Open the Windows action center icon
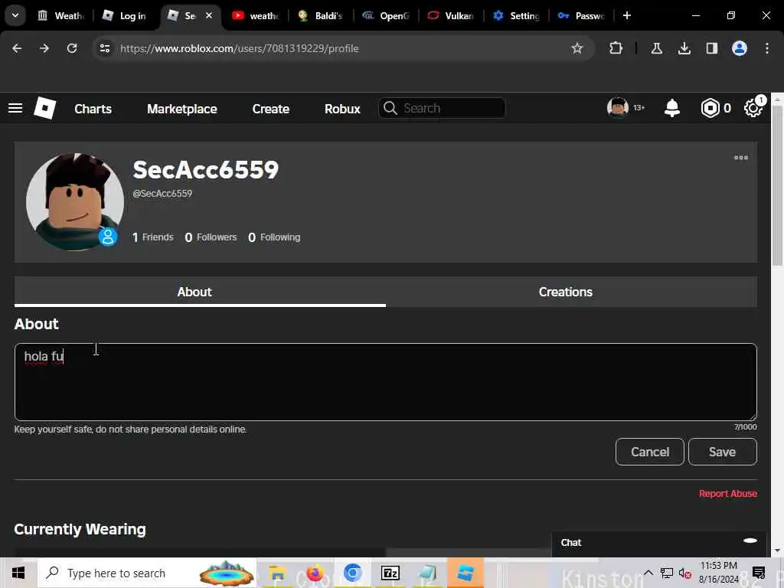 click(759, 573)
